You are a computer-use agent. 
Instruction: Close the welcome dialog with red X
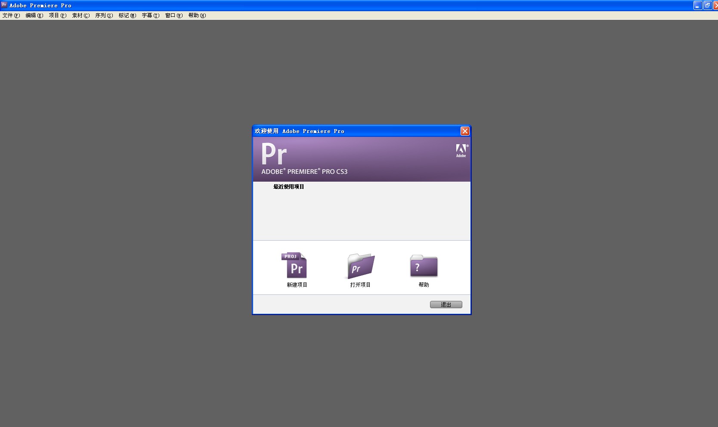coord(465,131)
